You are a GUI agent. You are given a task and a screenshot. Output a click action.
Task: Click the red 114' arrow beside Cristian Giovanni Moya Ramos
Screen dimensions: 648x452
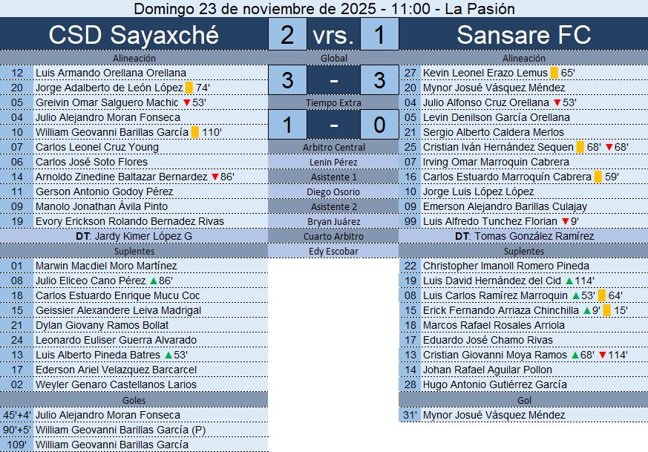(602, 355)
